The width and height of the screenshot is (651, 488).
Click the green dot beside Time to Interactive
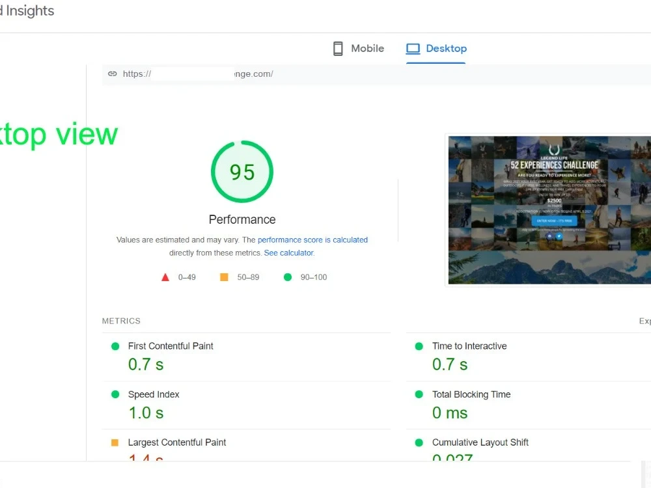pos(419,346)
